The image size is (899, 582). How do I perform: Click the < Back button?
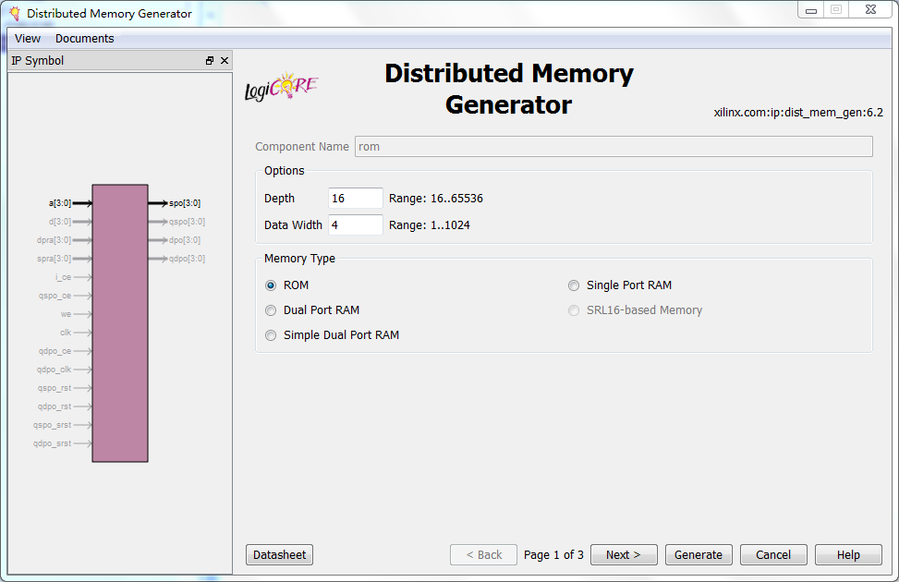point(483,554)
